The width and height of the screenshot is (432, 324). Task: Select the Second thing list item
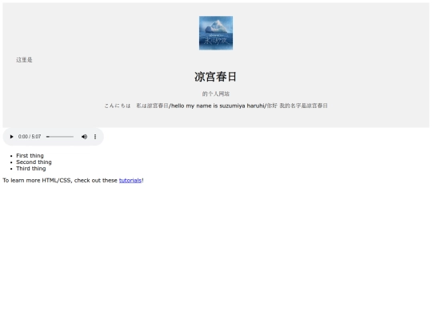pyautogui.click(x=34, y=162)
